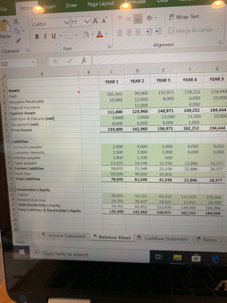Toggle Underline formatting

54,36
